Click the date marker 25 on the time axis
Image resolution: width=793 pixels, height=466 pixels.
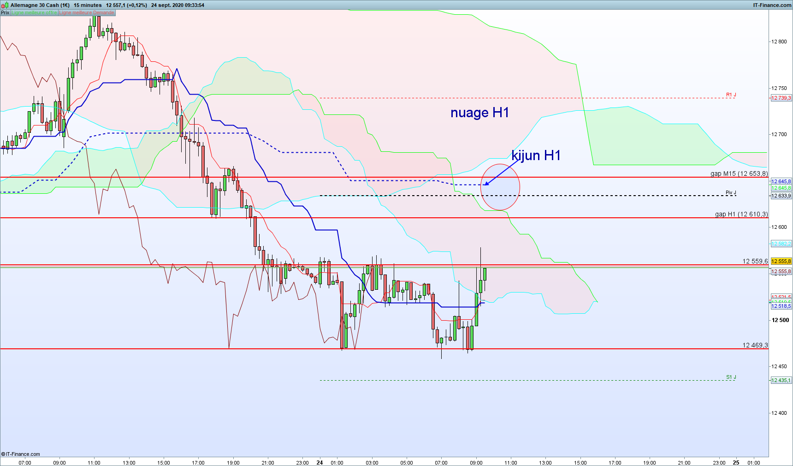[x=736, y=462]
